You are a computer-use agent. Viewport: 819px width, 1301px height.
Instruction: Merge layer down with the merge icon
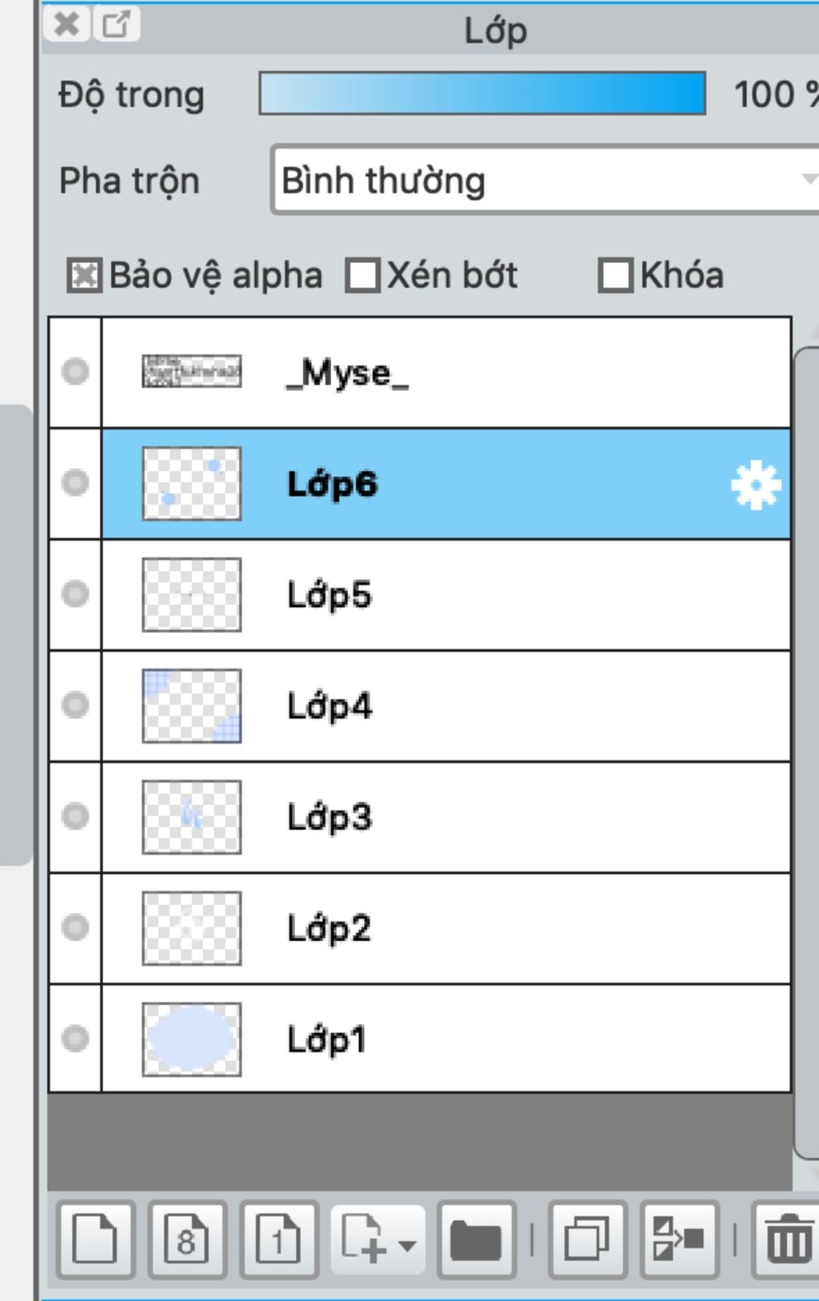(x=679, y=1240)
